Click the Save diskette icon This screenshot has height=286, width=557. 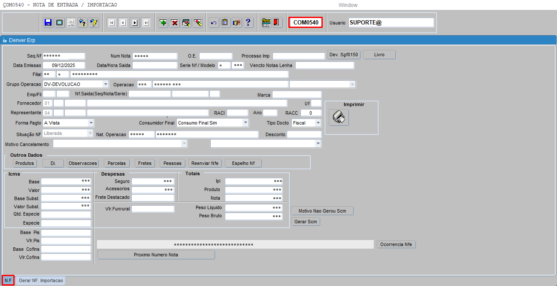click(x=48, y=23)
